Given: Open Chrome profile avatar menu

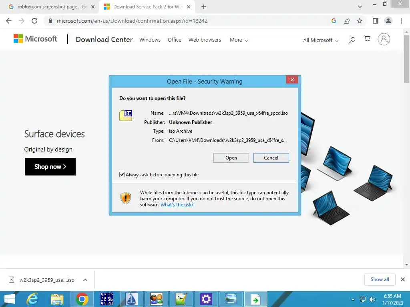Looking at the screenshot, I should coord(388,21).
